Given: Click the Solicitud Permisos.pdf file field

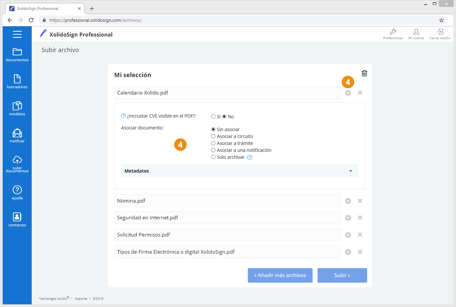Looking at the screenshot, I should (227, 235).
